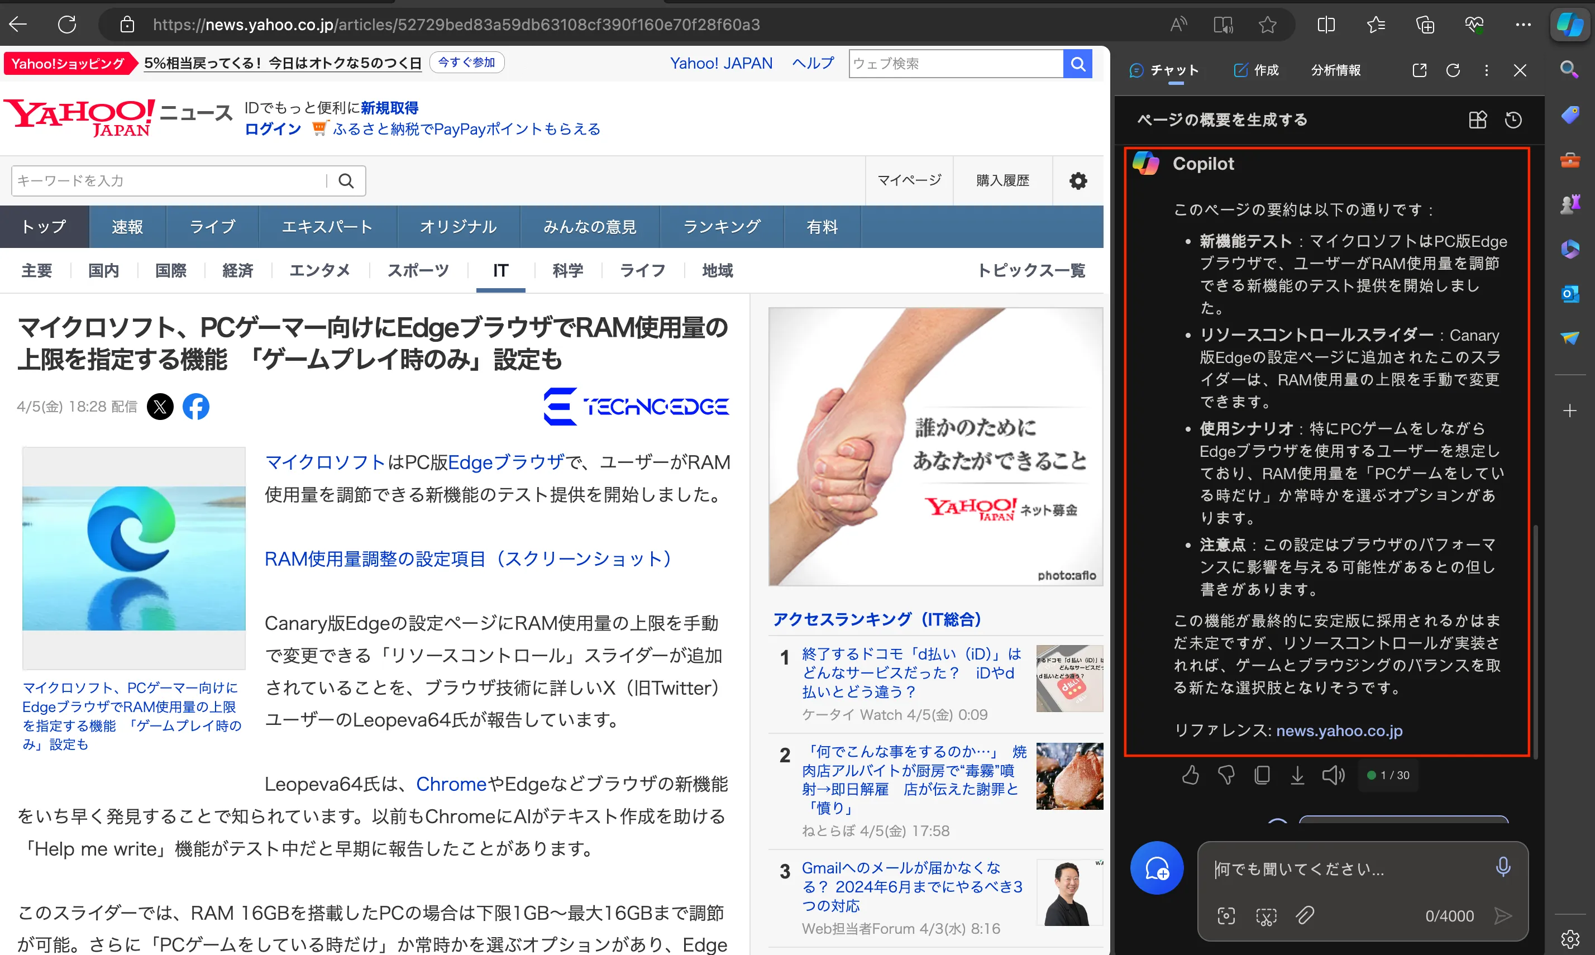Open the 速報 navigation tab
Viewport: 1595px width, 955px height.
coord(127,227)
